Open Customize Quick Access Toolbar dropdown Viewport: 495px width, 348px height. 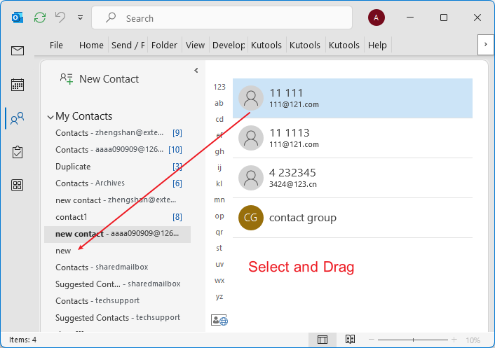[80, 18]
